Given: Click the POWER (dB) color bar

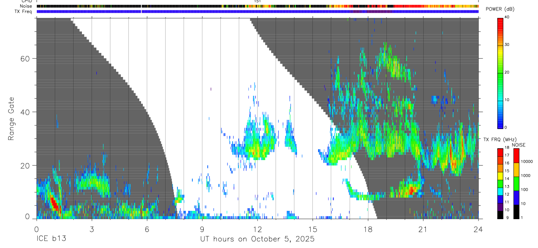Looking at the screenshot, I should coord(500,73).
